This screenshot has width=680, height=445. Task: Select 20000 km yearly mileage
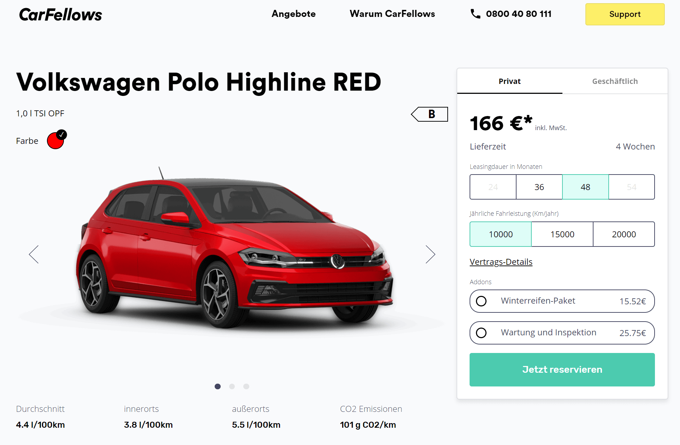[x=624, y=234]
